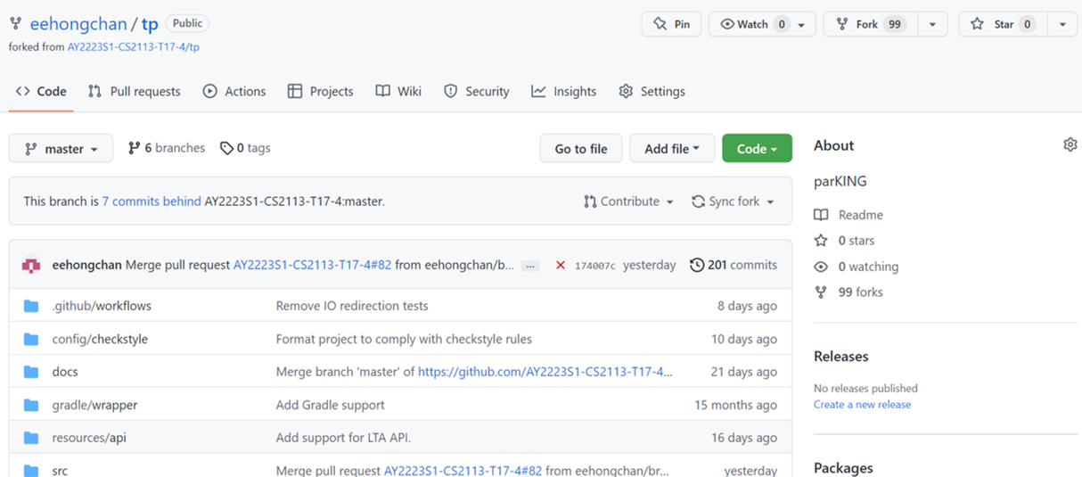The height and width of the screenshot is (477, 1082).
Task: Open the Actions tab
Action: point(234,91)
